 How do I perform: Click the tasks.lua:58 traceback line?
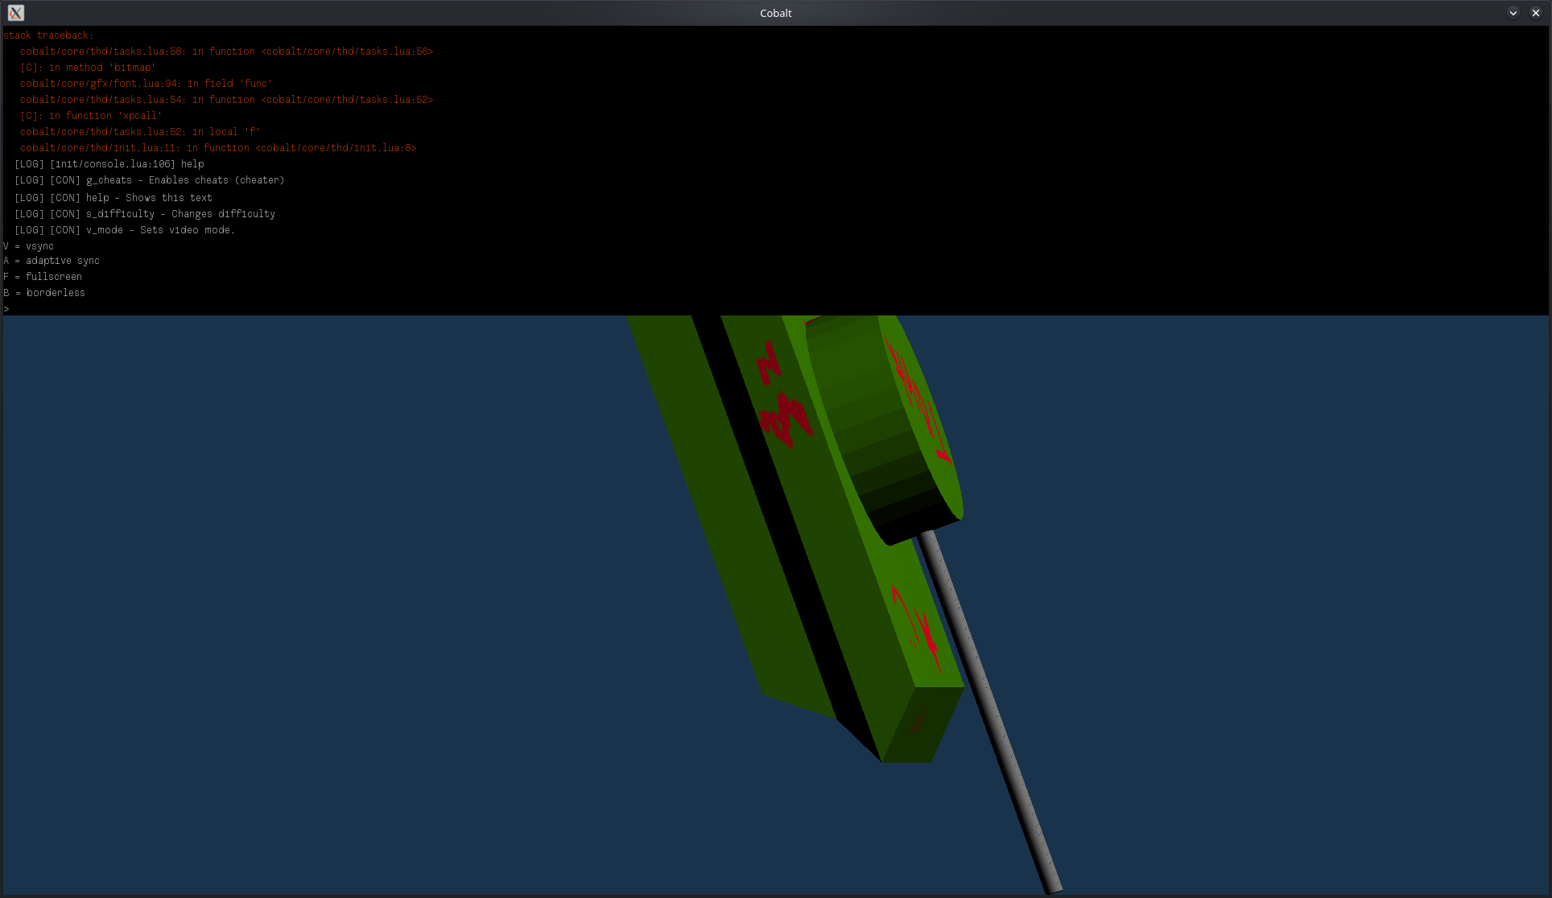point(226,51)
